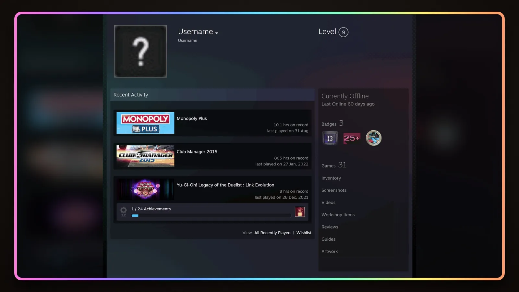Click the round circular badge icon

(374, 138)
